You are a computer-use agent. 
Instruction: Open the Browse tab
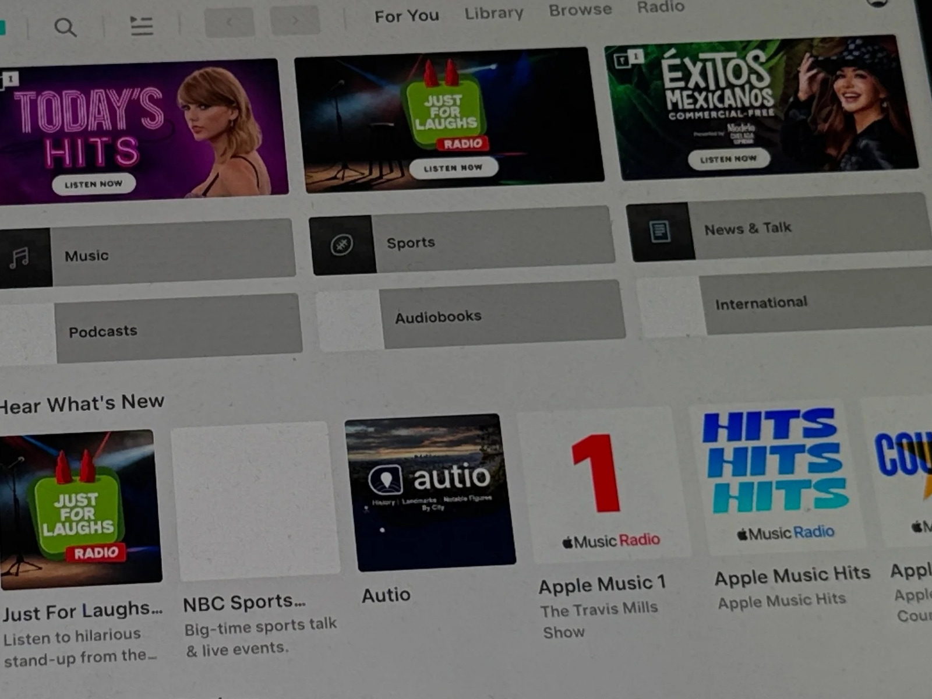[x=580, y=10]
